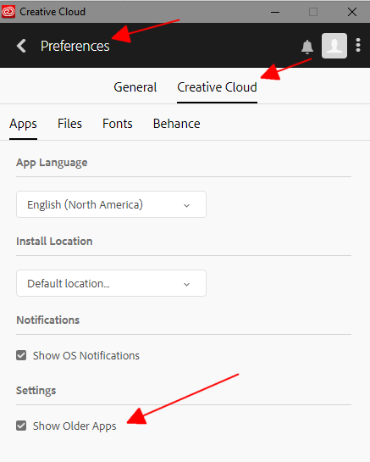
Task: Open the Files sub-tab
Action: click(69, 124)
